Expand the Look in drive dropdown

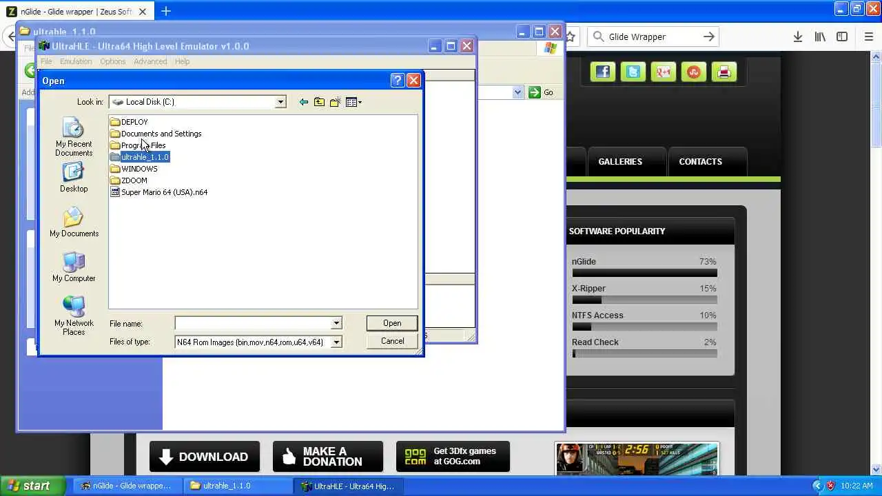click(x=280, y=102)
